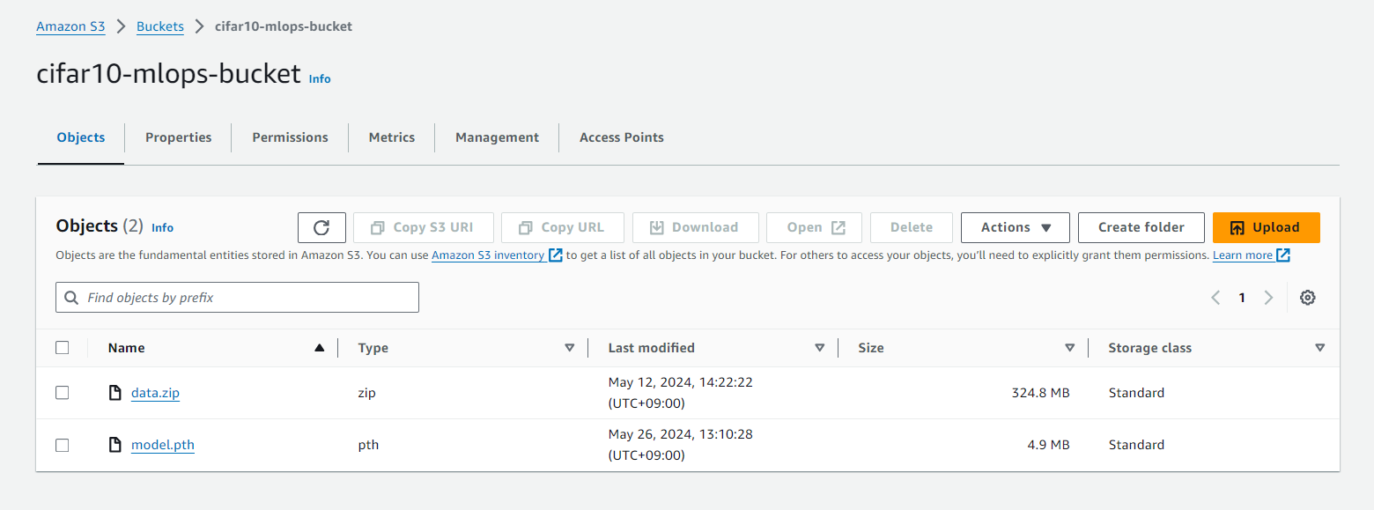
Task: Click the refresh objects icon button
Action: click(321, 227)
